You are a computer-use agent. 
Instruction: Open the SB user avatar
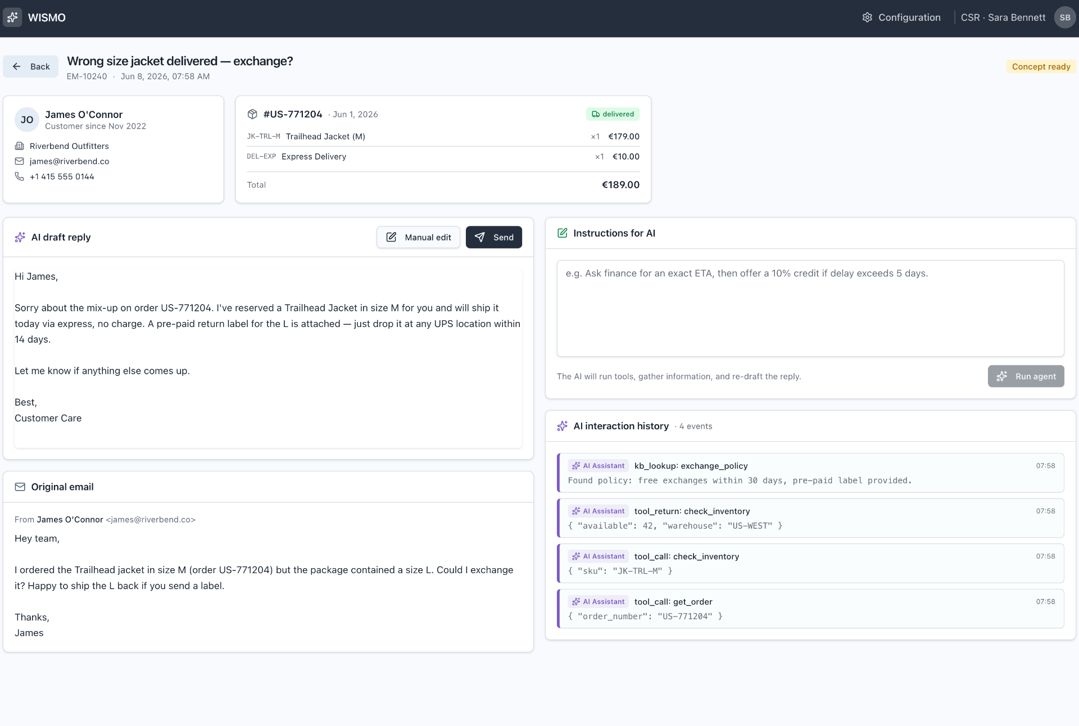pos(1064,17)
